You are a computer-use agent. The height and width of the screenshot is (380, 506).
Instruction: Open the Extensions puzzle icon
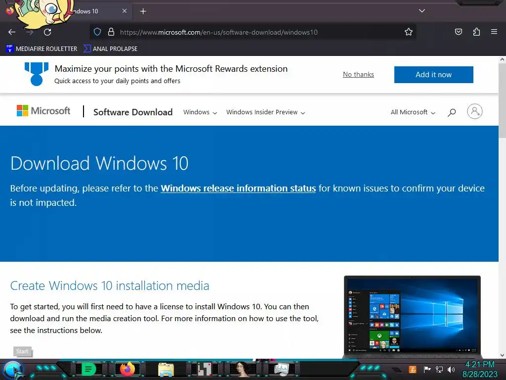476,32
